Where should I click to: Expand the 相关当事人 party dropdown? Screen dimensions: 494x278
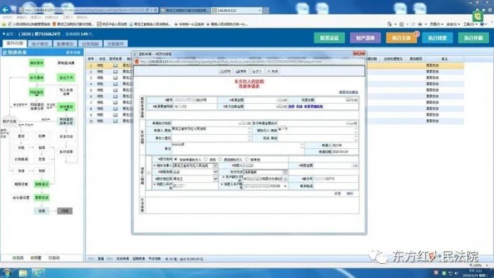pyautogui.click(x=215, y=166)
